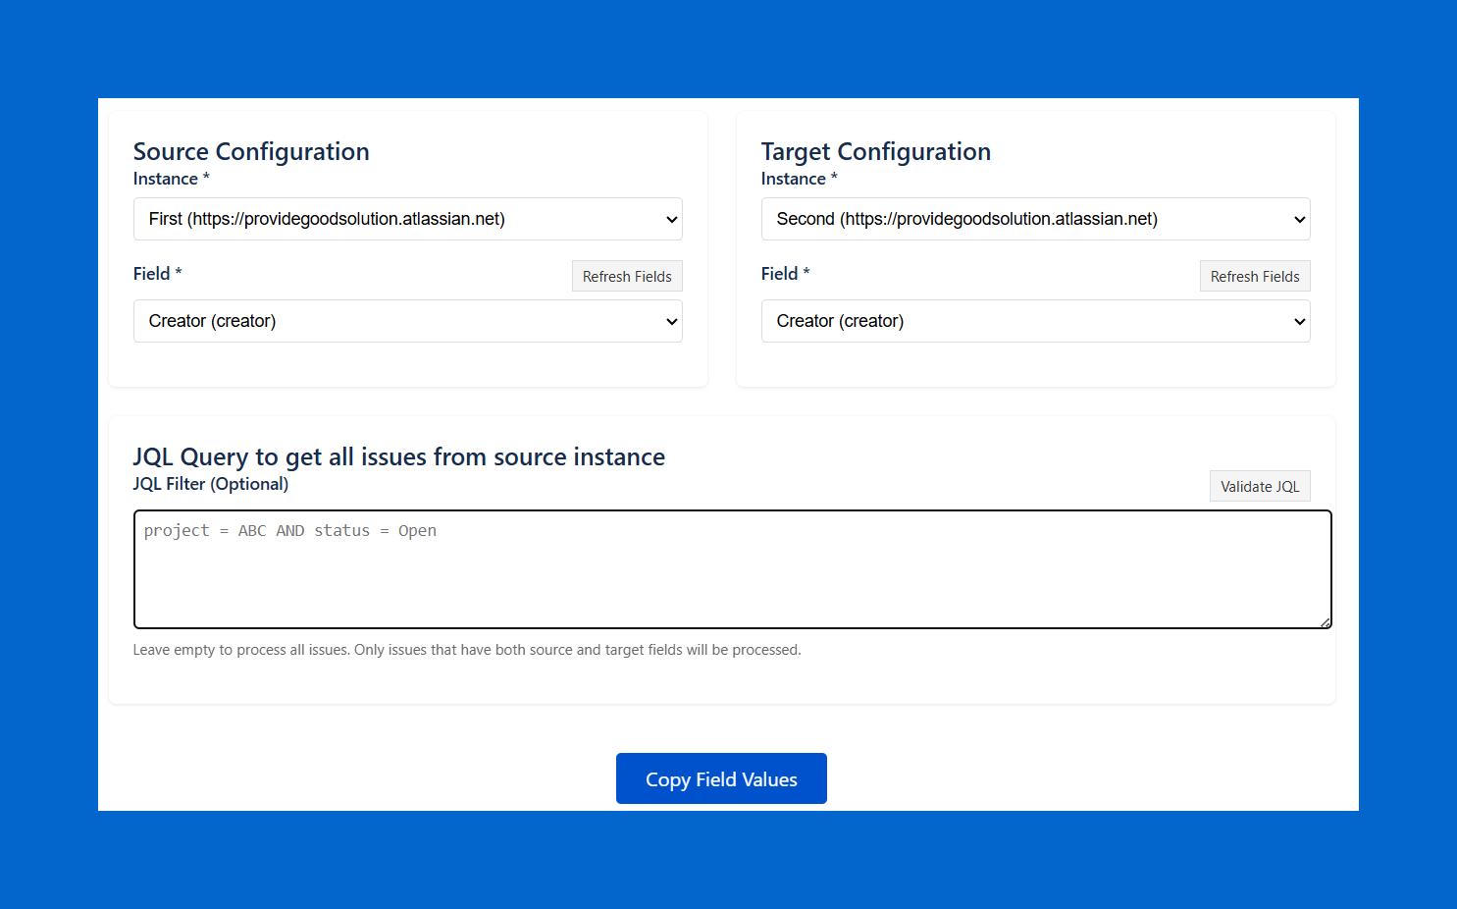Click the JQL Filter (Optional) label
Viewport: 1457px width, 909px height.
pyautogui.click(x=211, y=484)
